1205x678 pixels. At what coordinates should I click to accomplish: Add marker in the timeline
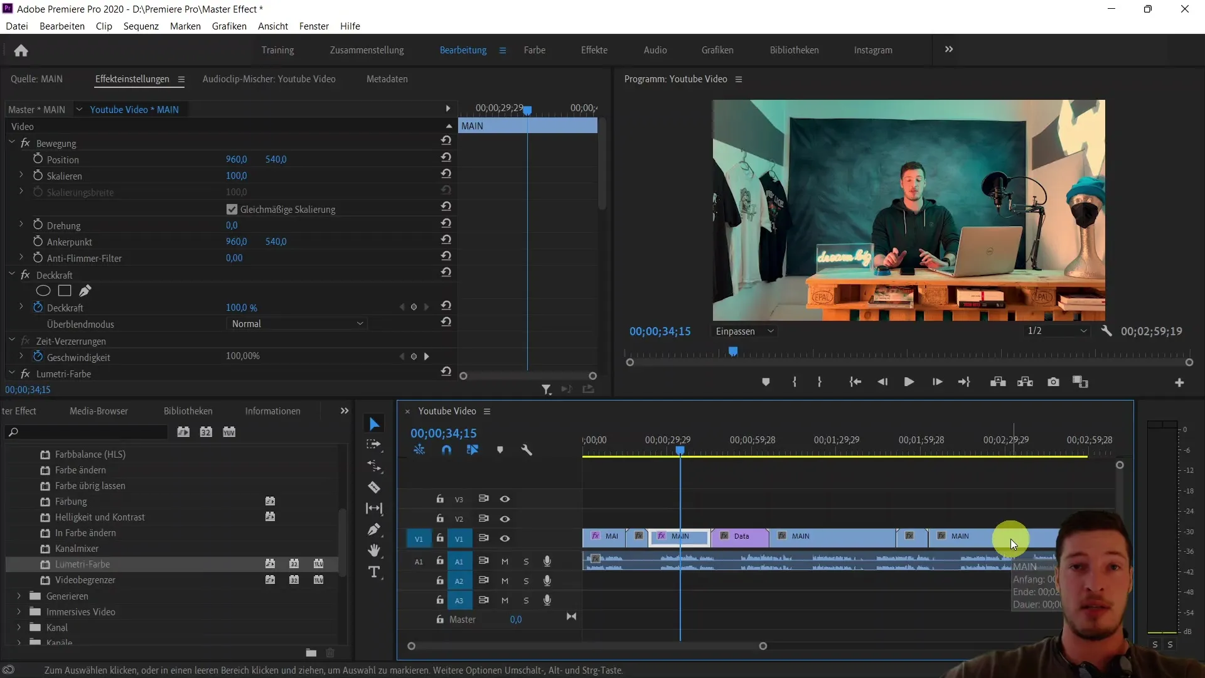[500, 450]
